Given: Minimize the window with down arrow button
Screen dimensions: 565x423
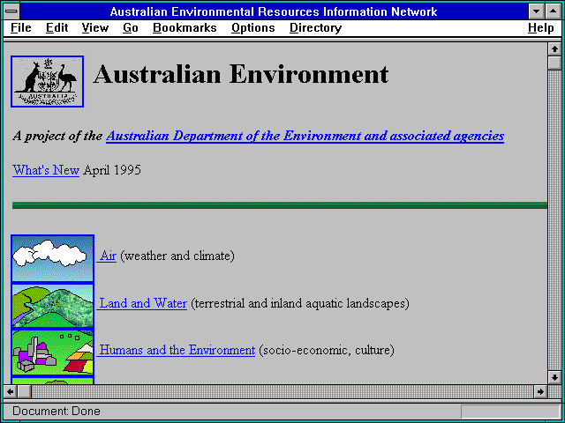Looking at the screenshot, I should click(x=536, y=11).
